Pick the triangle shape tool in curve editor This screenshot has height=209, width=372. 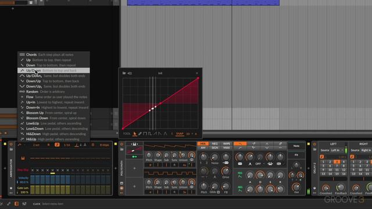pyautogui.click(x=165, y=134)
